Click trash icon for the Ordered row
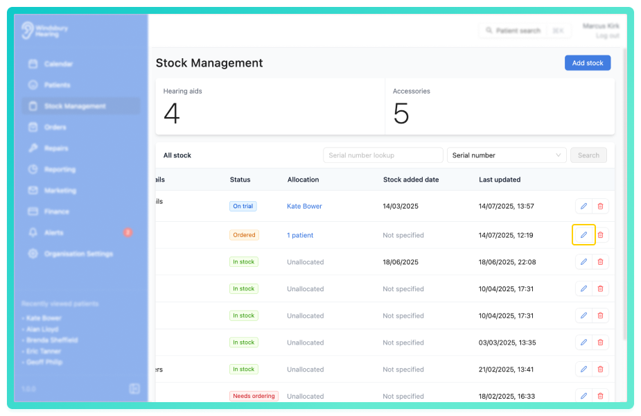The width and height of the screenshot is (641, 416). point(600,235)
